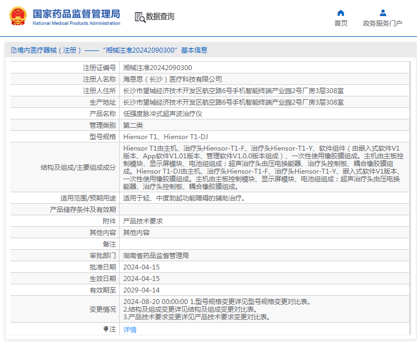Click change line 3.产品技术要求变更详见
This screenshot has height=344, width=417.
coord(196,317)
